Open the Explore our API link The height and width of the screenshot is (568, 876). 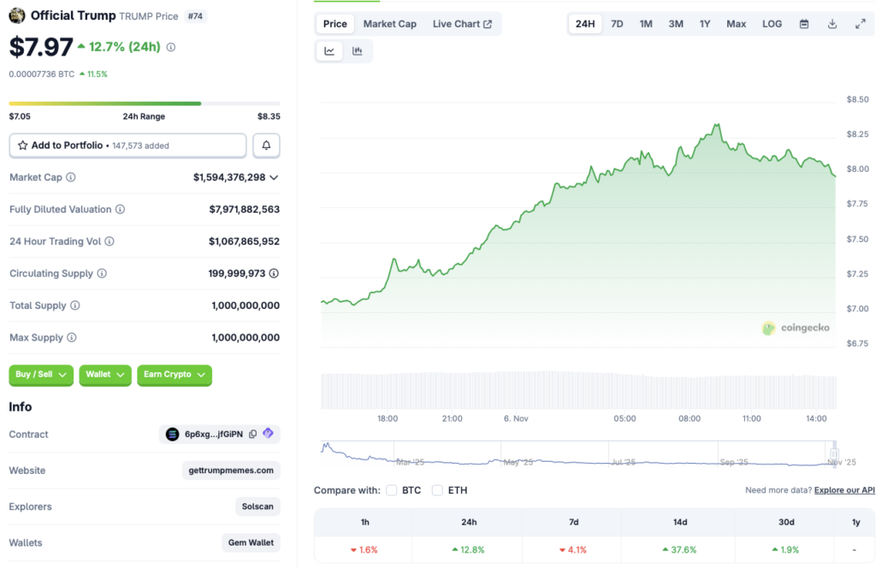point(844,490)
